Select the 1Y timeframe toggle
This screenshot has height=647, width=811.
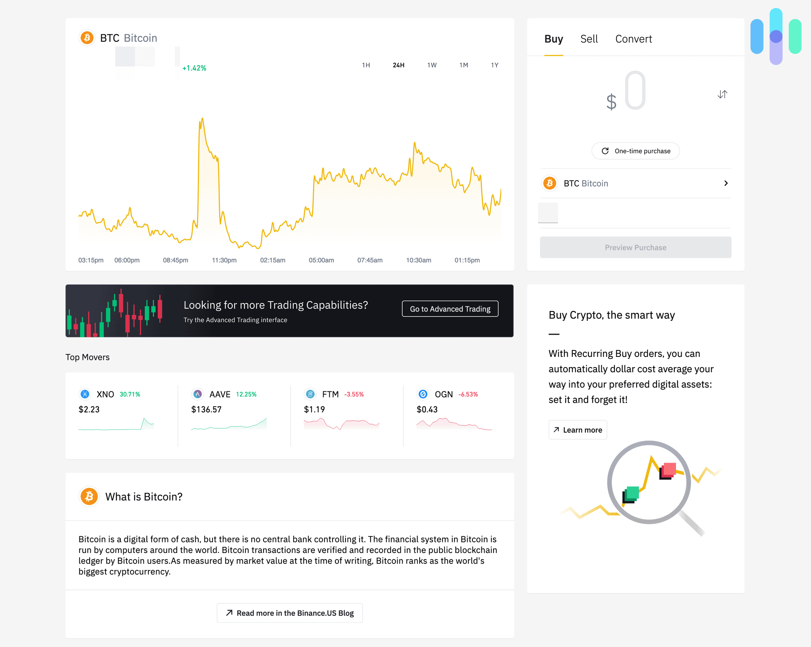point(495,65)
